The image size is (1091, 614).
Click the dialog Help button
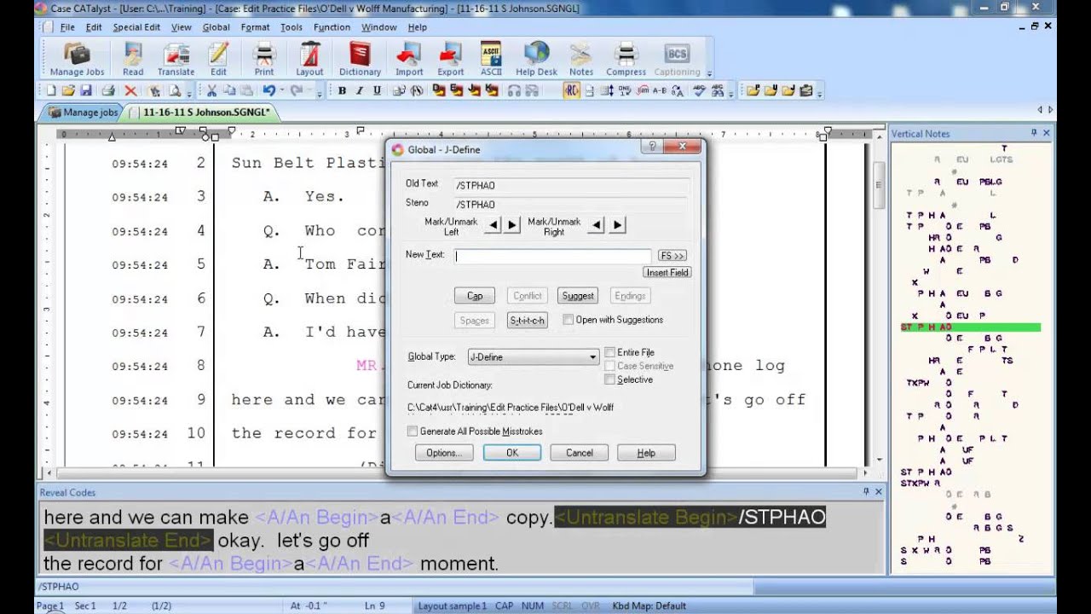(646, 453)
